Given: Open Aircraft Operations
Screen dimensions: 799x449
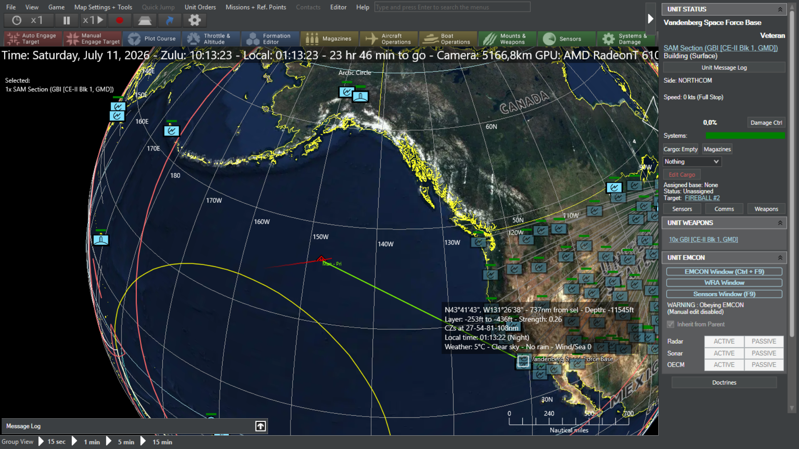Looking at the screenshot, I should [x=389, y=39].
